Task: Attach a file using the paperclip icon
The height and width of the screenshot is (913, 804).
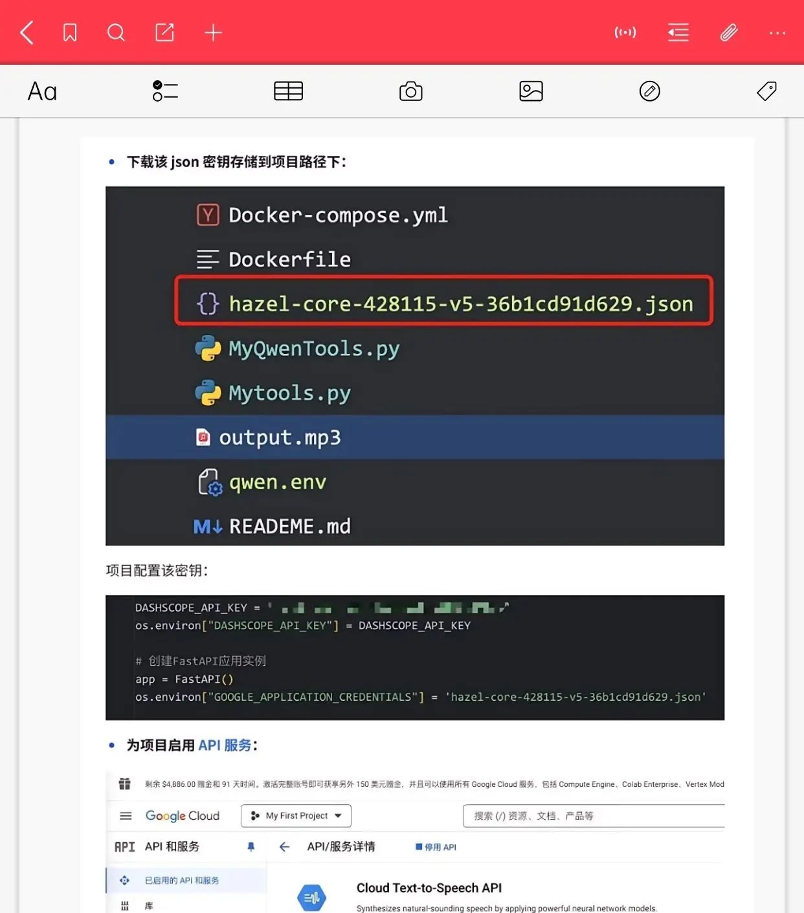Action: 729,32
